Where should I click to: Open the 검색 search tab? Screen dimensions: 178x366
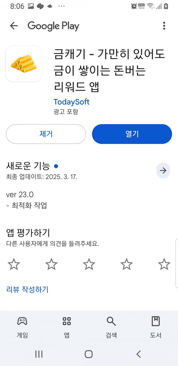tap(111, 327)
